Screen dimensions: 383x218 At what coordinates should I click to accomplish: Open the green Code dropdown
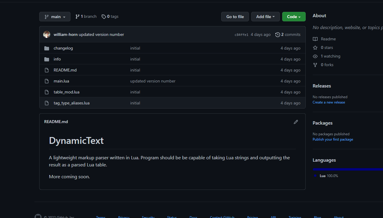click(293, 17)
